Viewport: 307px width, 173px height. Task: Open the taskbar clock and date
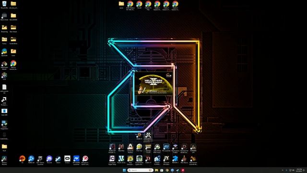pyautogui.click(x=299, y=170)
